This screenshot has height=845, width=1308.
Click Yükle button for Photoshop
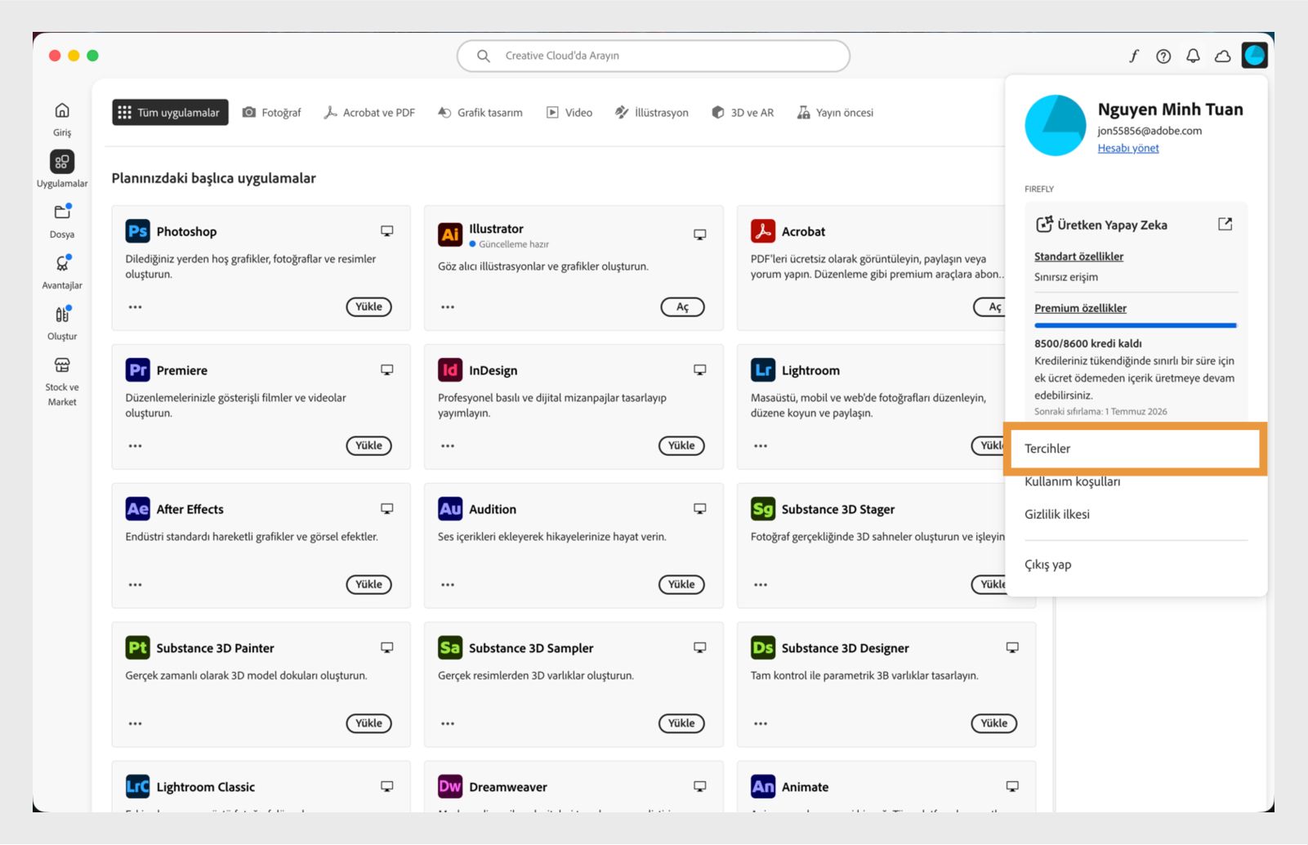(368, 307)
